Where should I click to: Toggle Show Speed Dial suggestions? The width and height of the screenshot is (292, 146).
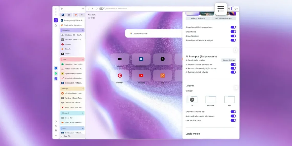point(233,27)
